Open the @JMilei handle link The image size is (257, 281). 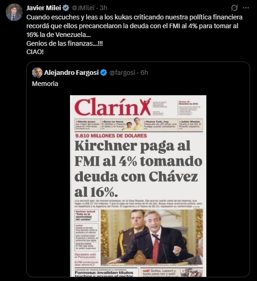tap(83, 8)
